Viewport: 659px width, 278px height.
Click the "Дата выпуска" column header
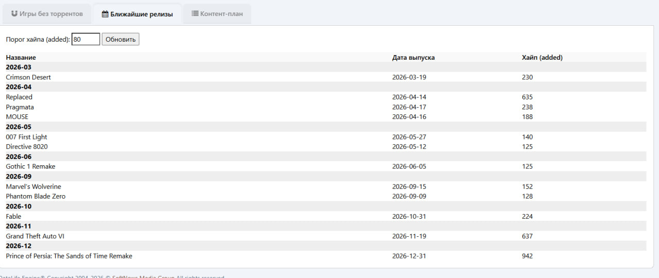point(413,58)
